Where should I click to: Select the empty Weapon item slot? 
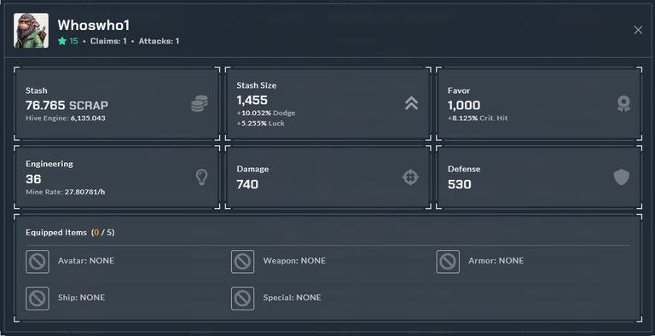click(243, 262)
